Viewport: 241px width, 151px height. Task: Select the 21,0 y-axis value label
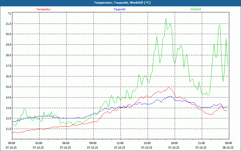(x=8, y=24)
